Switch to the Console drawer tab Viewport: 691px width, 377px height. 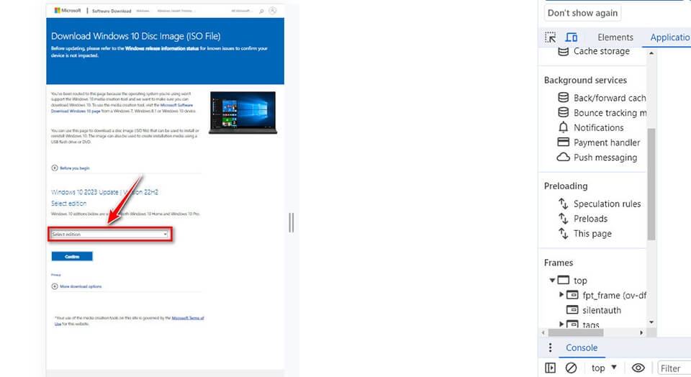pos(582,348)
